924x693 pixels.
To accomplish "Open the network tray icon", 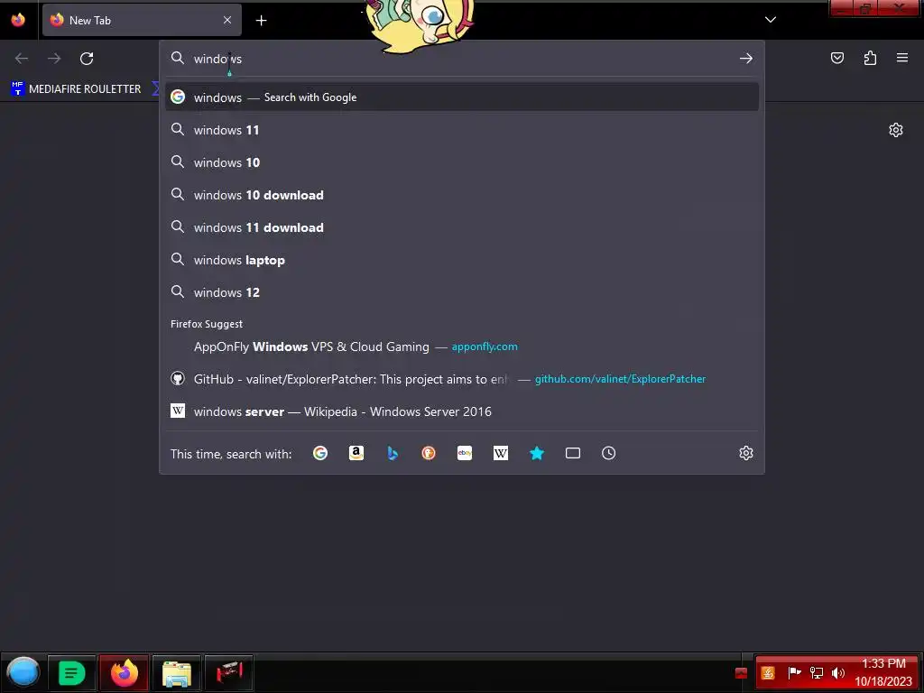I will point(817,672).
